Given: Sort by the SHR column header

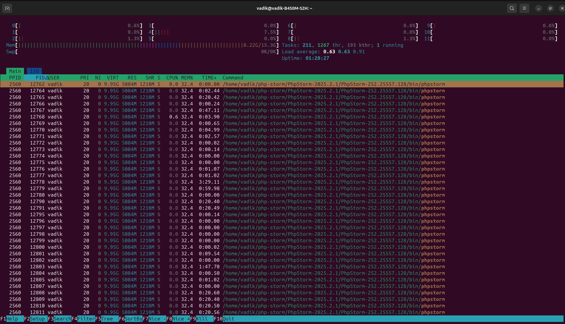Looking at the screenshot, I should tap(150, 78).
